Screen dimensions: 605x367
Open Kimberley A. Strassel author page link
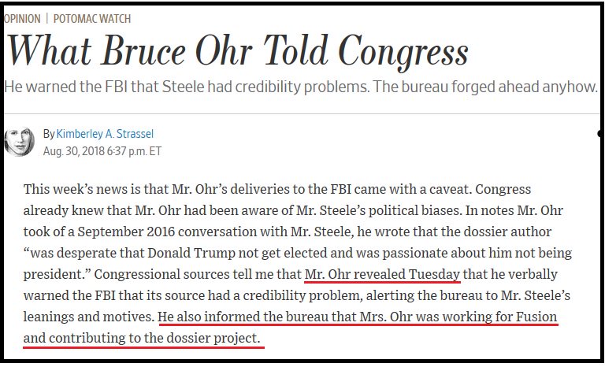105,134
